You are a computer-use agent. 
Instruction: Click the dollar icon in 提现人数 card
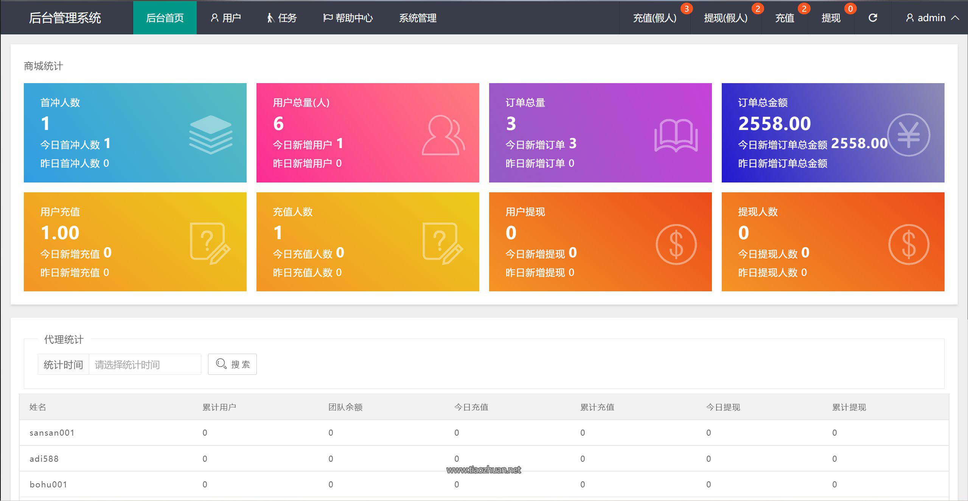[909, 244]
